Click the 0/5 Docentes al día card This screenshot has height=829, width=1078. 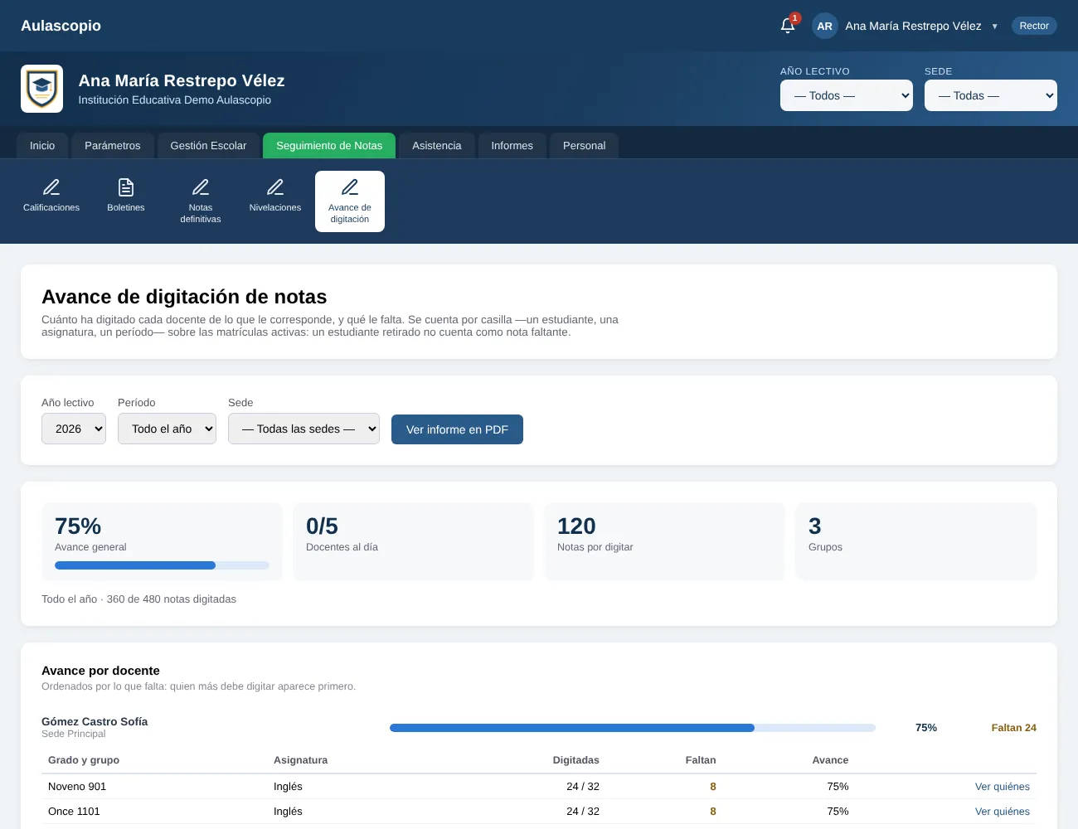tap(413, 541)
